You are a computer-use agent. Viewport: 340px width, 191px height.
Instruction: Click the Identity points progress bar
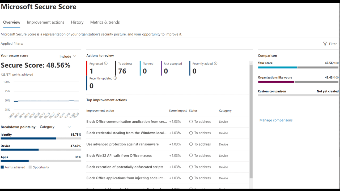click(41, 138)
